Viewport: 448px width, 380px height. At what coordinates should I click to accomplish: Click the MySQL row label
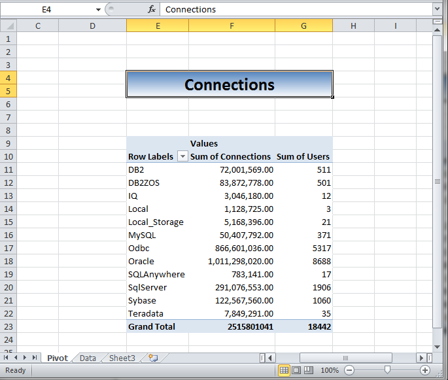coord(142,235)
